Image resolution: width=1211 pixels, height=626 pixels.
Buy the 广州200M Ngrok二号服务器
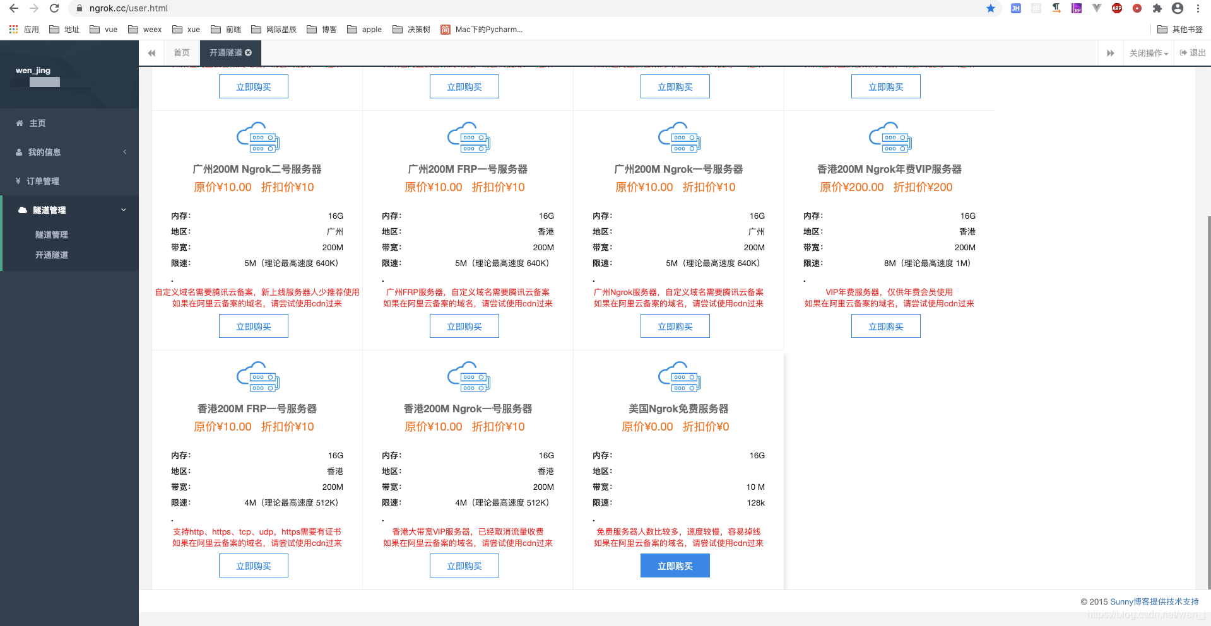[x=254, y=326]
